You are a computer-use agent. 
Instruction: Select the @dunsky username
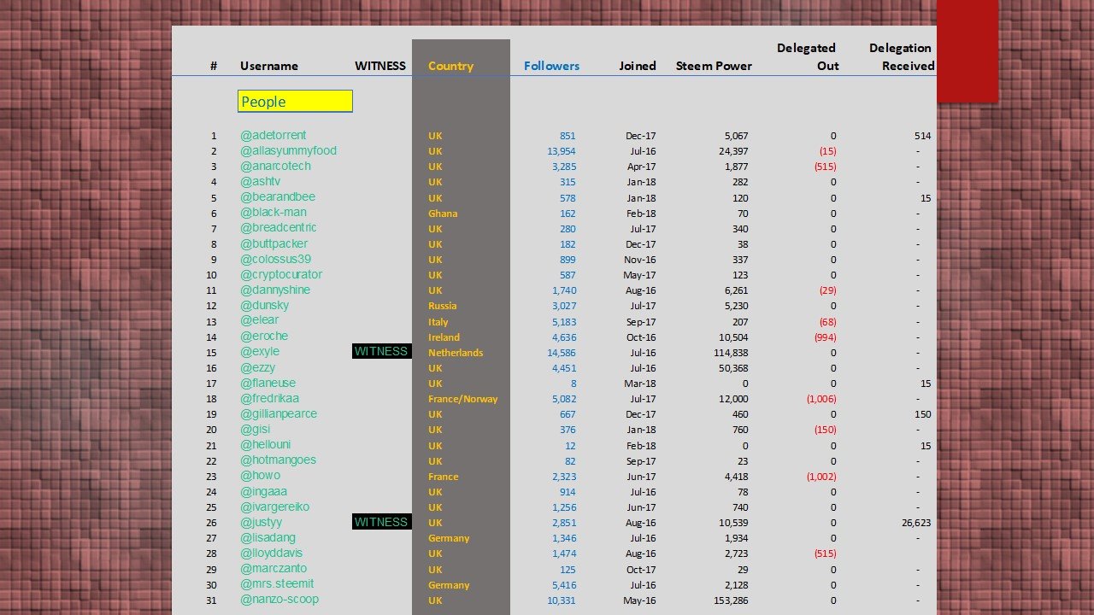[x=264, y=305]
